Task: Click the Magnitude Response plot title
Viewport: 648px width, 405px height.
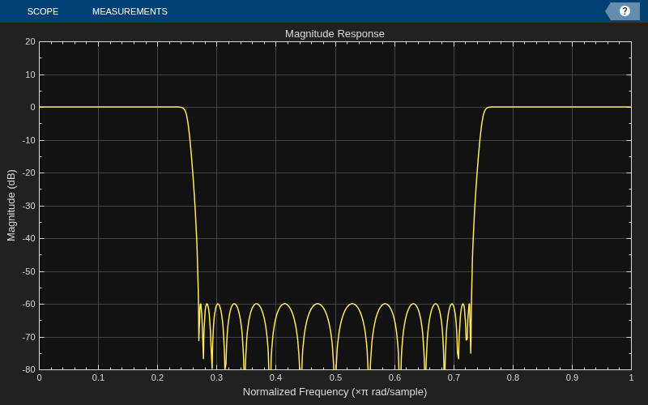Action: (335, 33)
